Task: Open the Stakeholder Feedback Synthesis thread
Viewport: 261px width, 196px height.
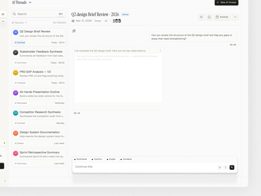Action: [x=39, y=57]
